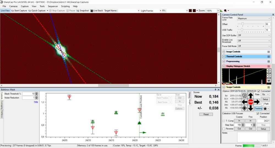Open the Sequencer menu
275x148 pixels.
click(x=53, y=6)
